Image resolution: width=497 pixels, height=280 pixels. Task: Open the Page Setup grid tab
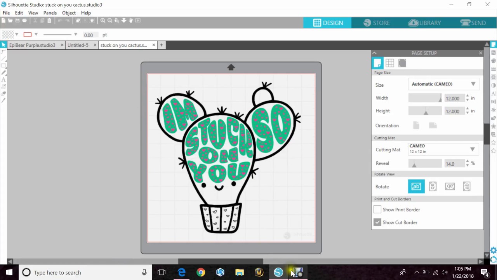pyautogui.click(x=390, y=63)
